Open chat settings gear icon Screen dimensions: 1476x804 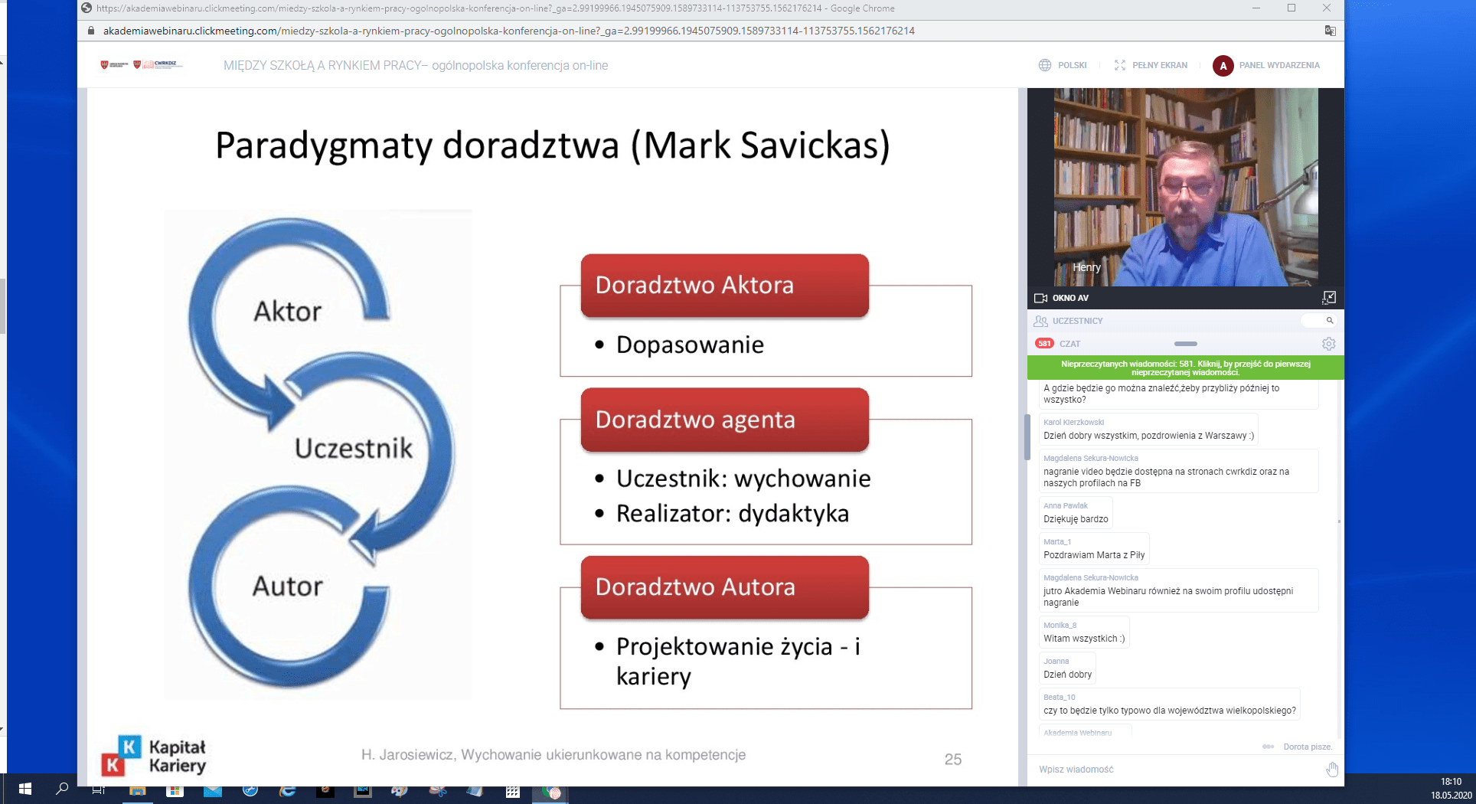[1328, 344]
